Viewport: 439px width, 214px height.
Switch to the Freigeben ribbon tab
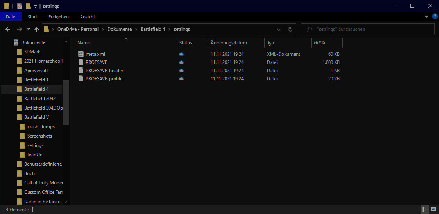pyautogui.click(x=59, y=17)
